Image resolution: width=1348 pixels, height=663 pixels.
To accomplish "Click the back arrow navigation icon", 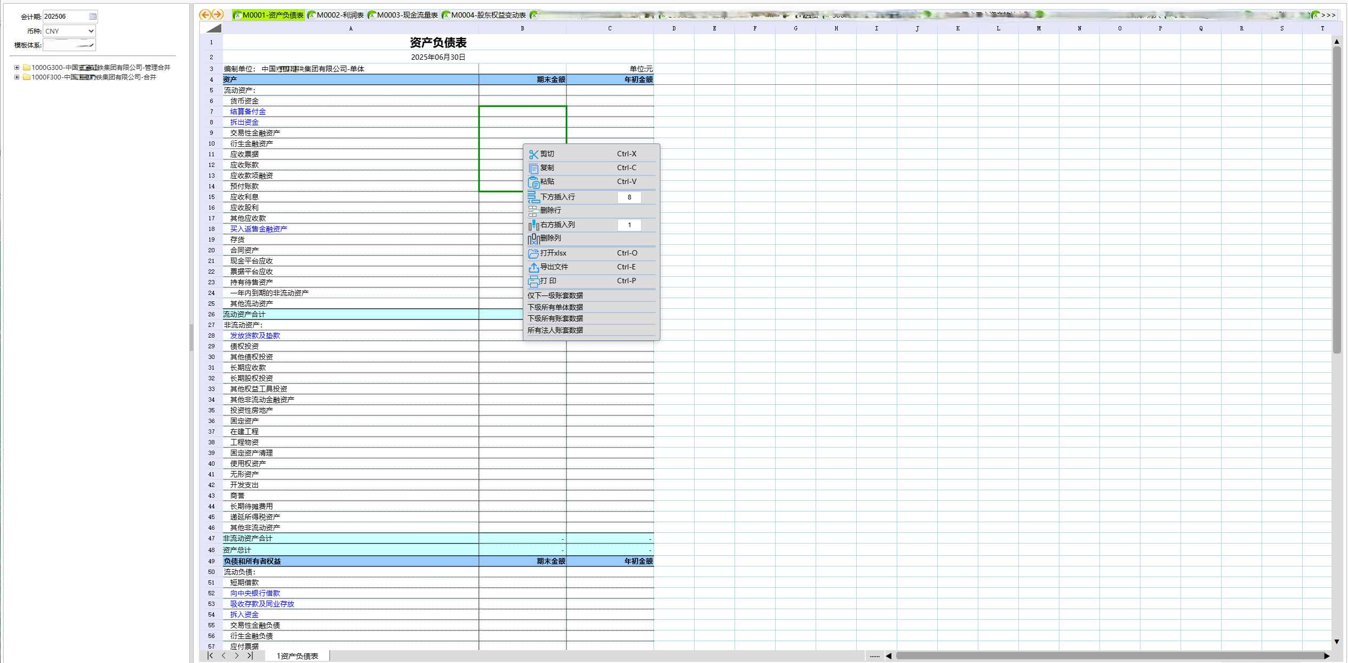I will click(x=205, y=15).
